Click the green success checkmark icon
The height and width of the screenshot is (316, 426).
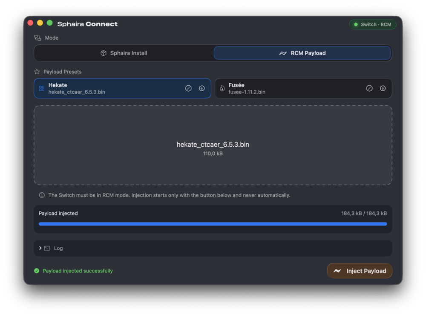click(x=37, y=271)
